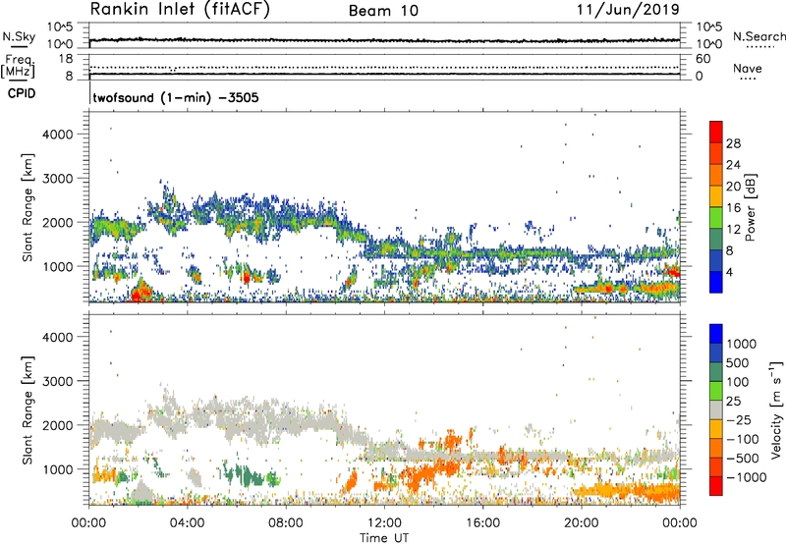786x544 pixels.
Task: Click the gray segment of Velocity colorbar
Action: 716,409
